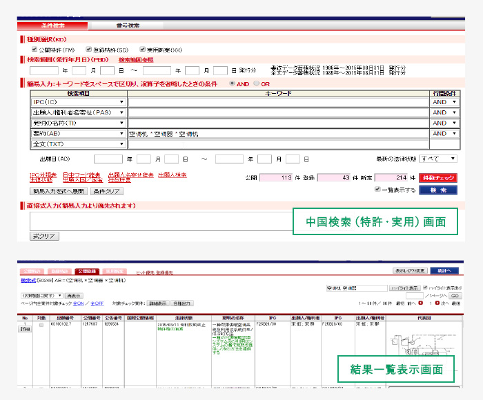Toggle 登録特許(SD) checkbox
This screenshot has height=400, width=483.
pos(89,49)
